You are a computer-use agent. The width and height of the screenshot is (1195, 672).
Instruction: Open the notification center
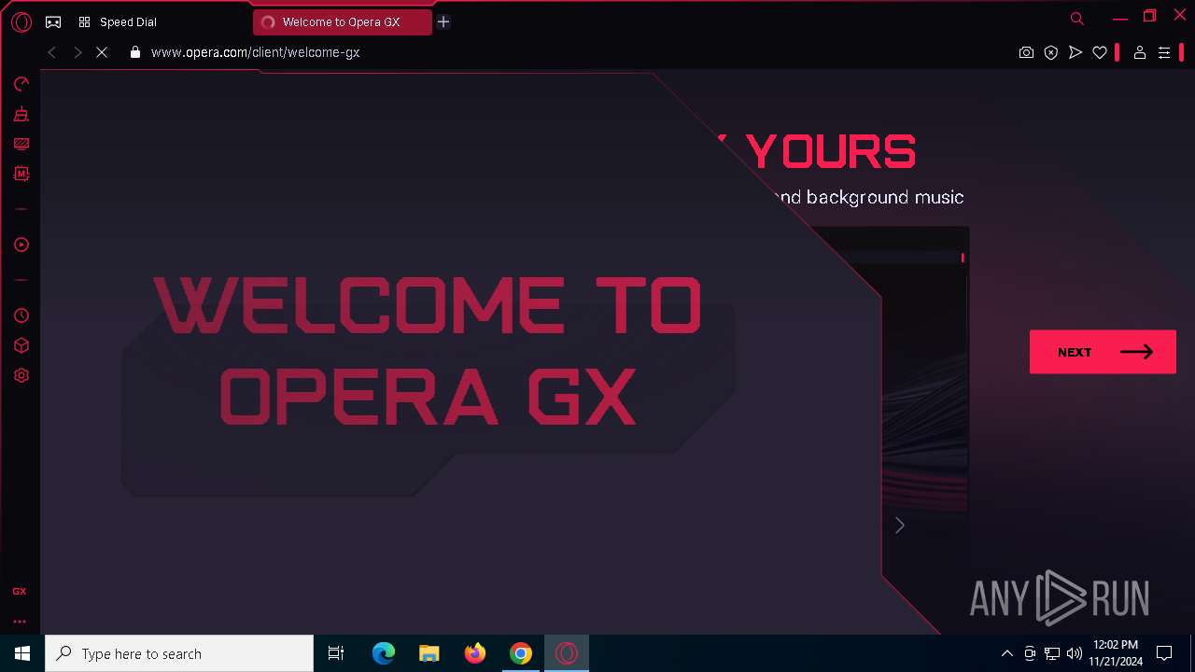pos(1164,653)
